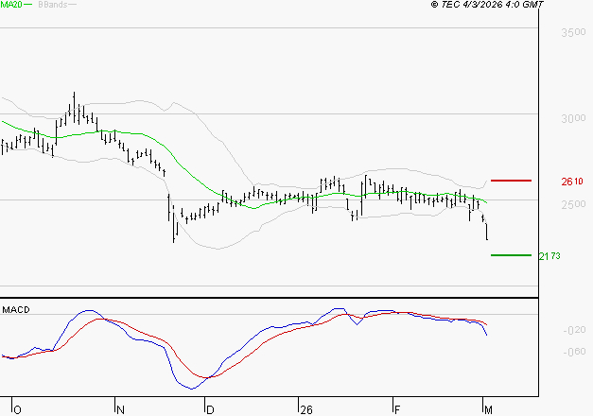Click the green support level line
593x416 pixels.
tap(511, 255)
